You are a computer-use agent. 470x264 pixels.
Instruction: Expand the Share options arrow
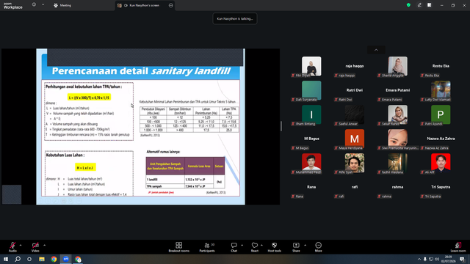point(305,245)
